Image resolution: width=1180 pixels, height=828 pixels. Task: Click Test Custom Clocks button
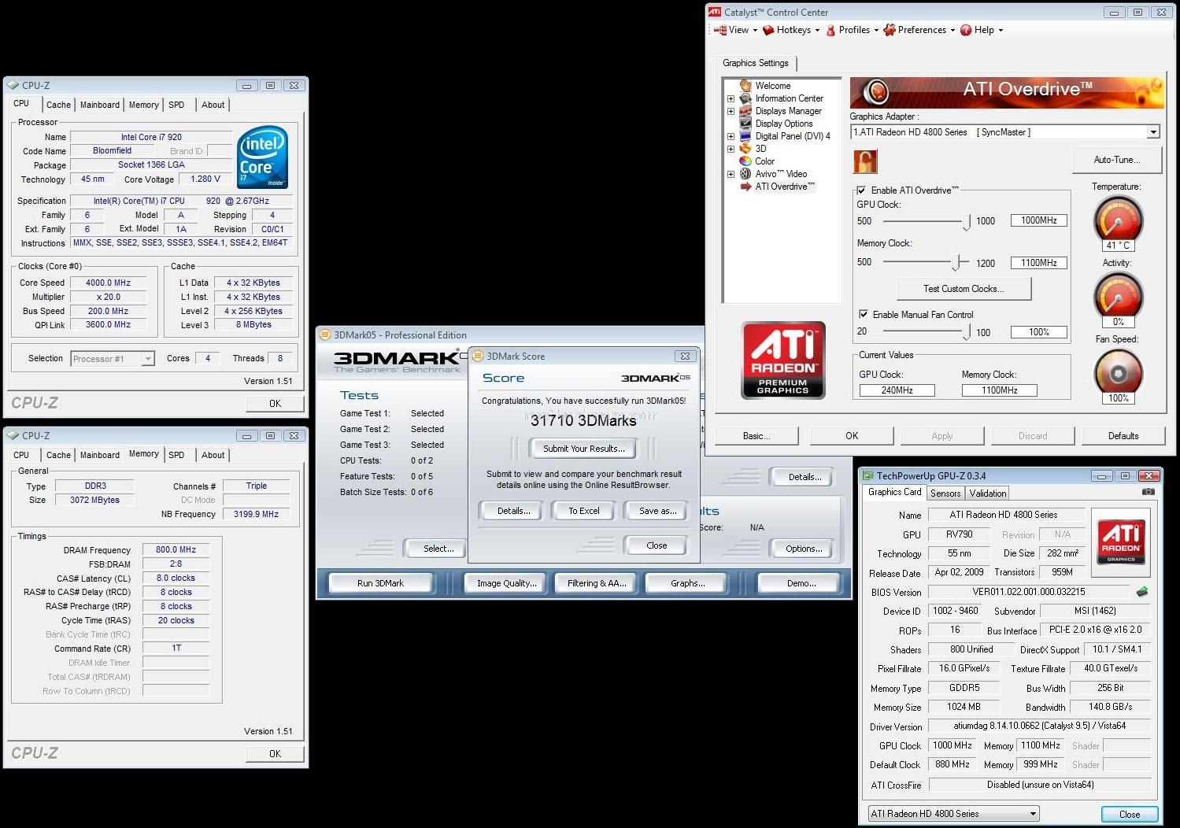(x=964, y=289)
